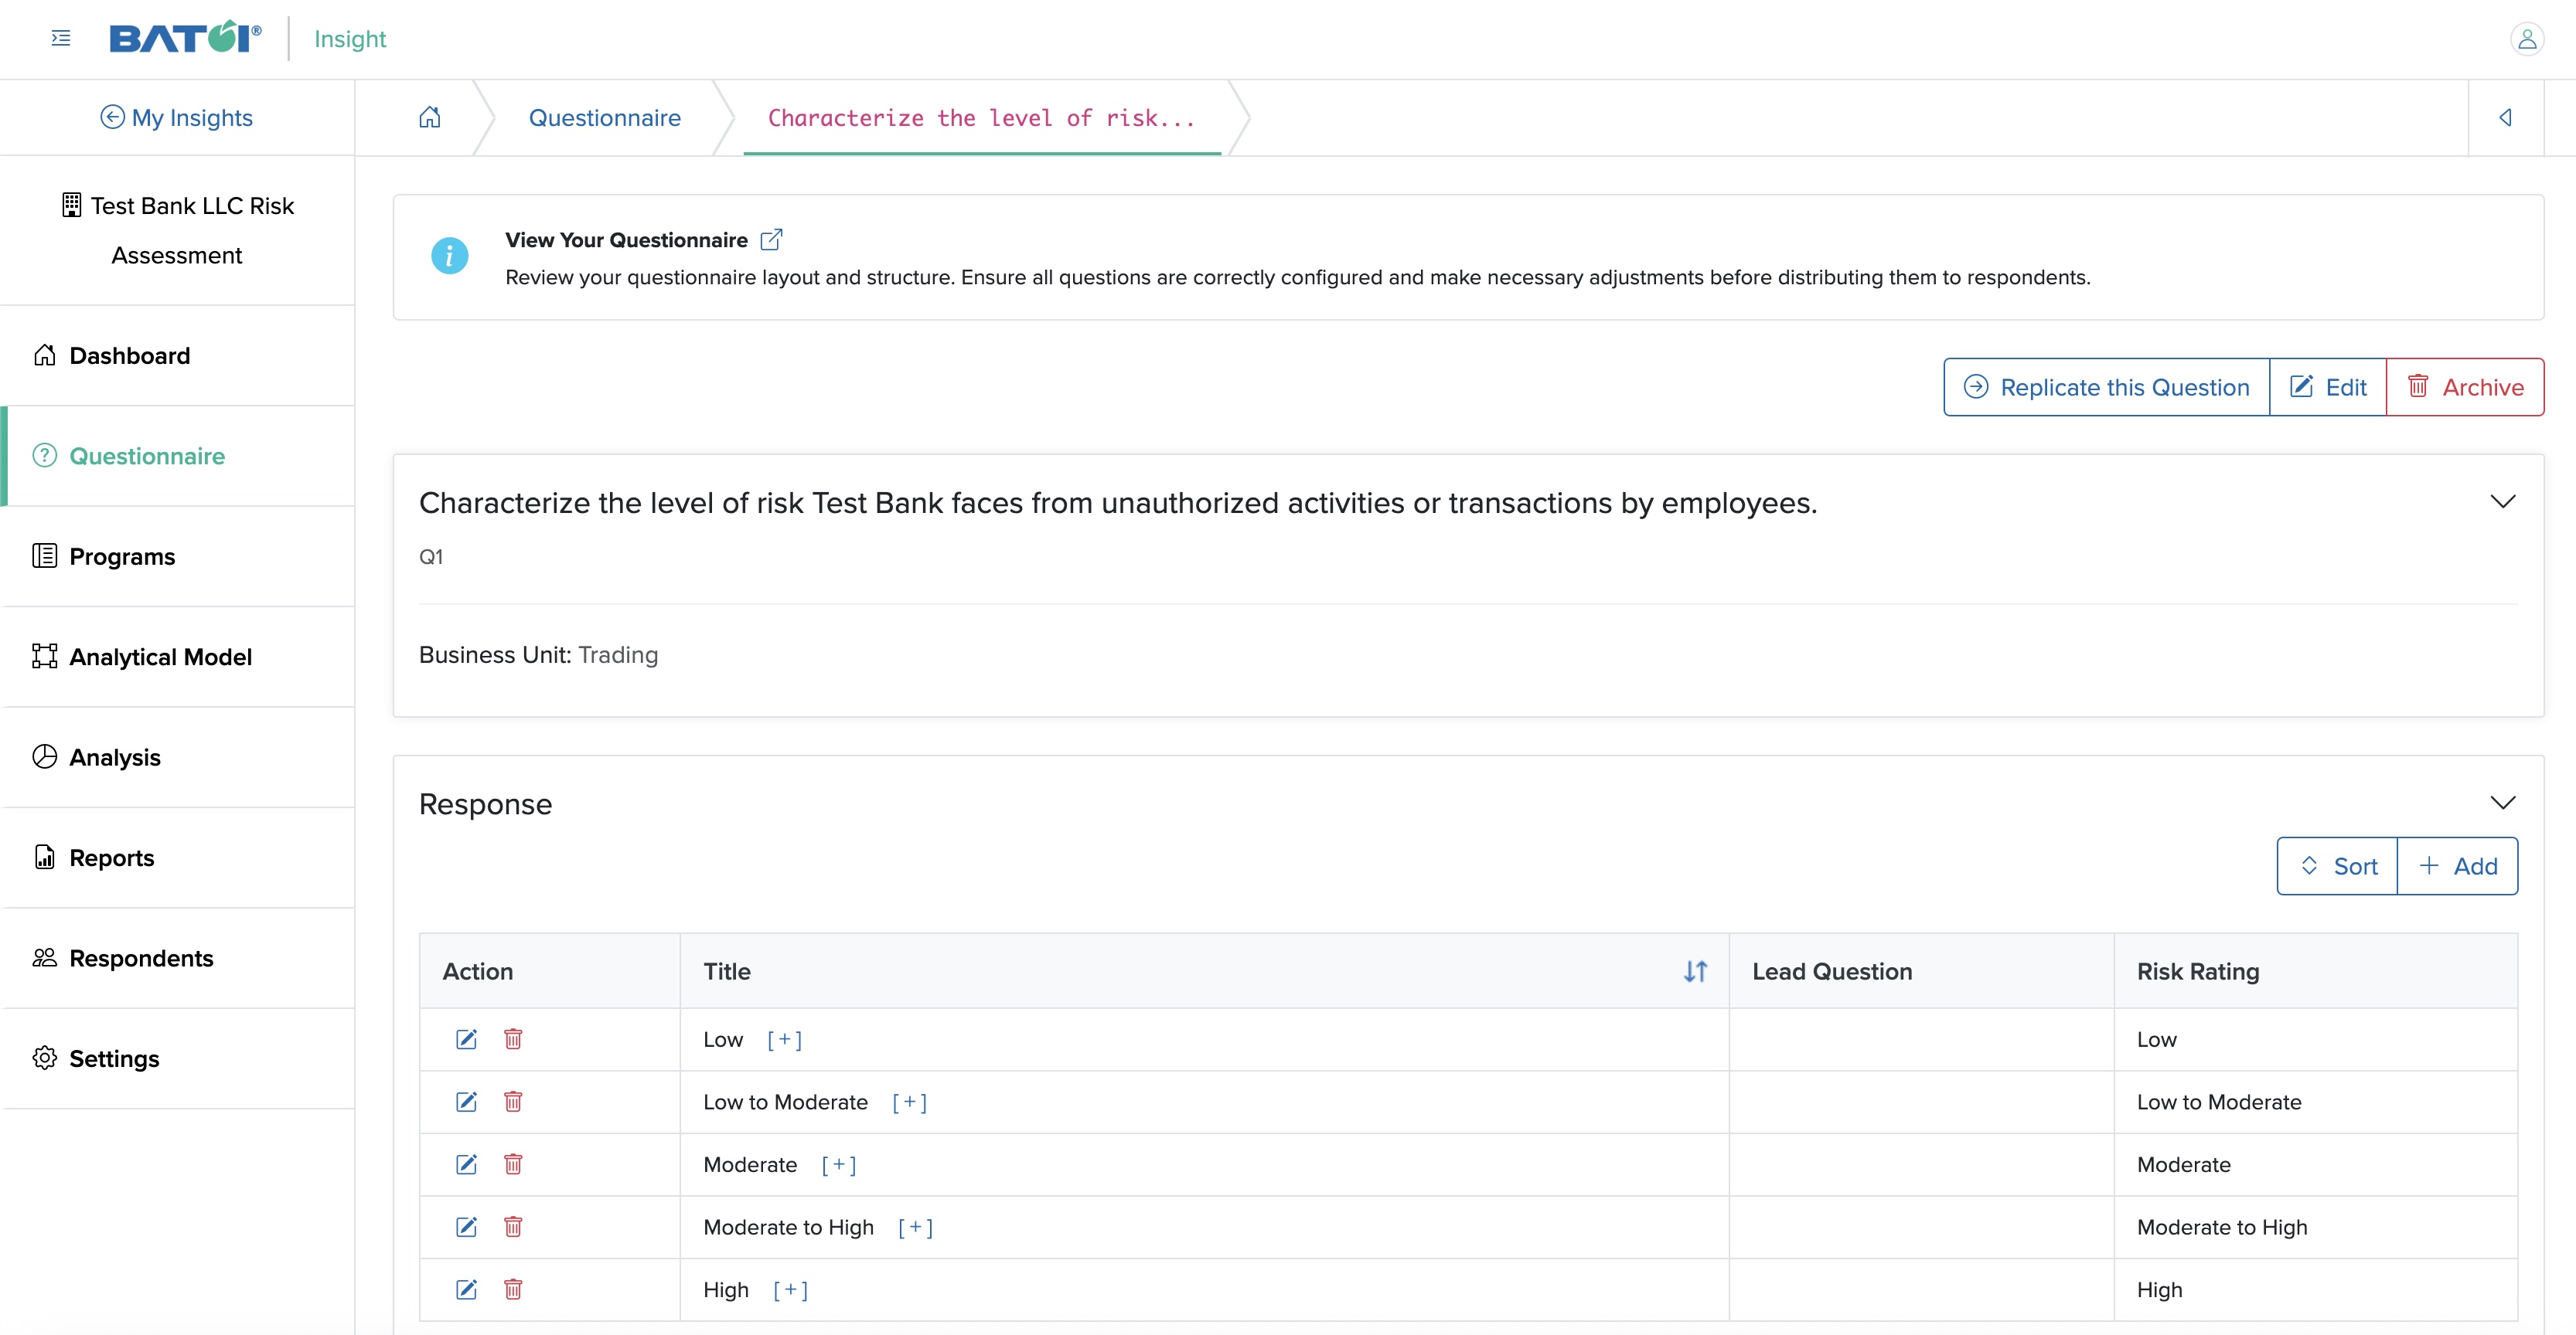Go to Analytical Model section
Screen dimensions: 2576x1335
coord(178,657)
